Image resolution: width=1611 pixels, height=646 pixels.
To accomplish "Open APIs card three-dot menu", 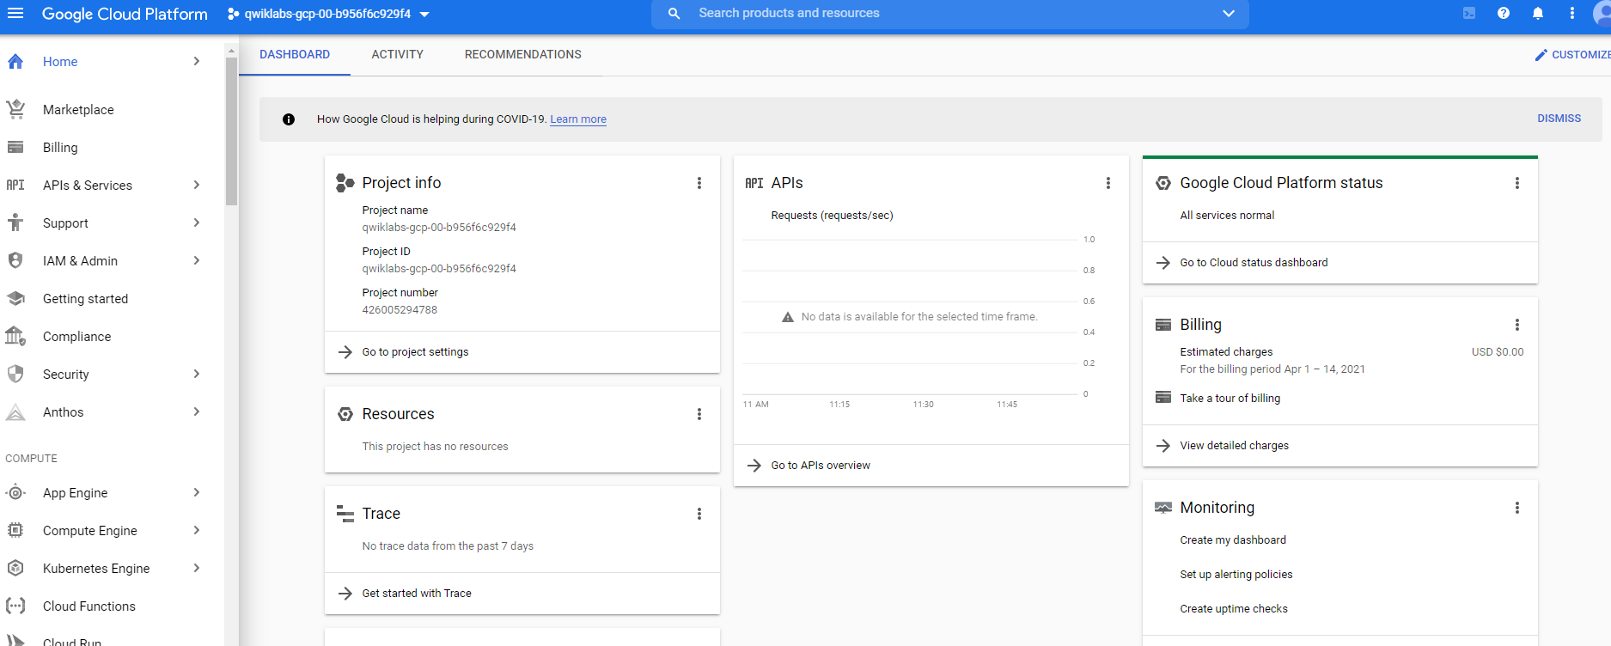I will click(1108, 183).
